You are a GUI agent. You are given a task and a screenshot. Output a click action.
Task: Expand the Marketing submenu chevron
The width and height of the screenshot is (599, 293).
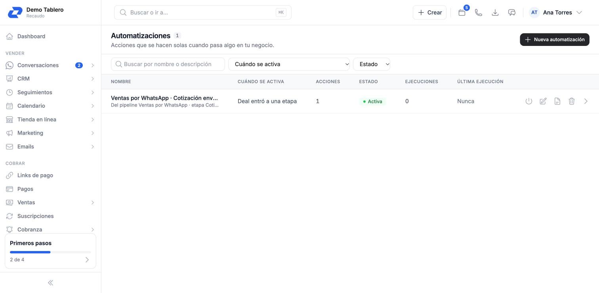coord(92,133)
